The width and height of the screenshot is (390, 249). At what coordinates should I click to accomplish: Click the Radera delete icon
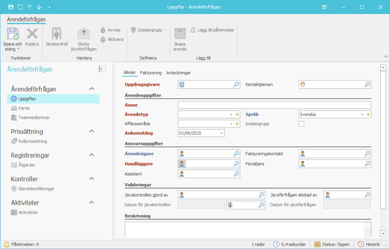pyautogui.click(x=32, y=34)
